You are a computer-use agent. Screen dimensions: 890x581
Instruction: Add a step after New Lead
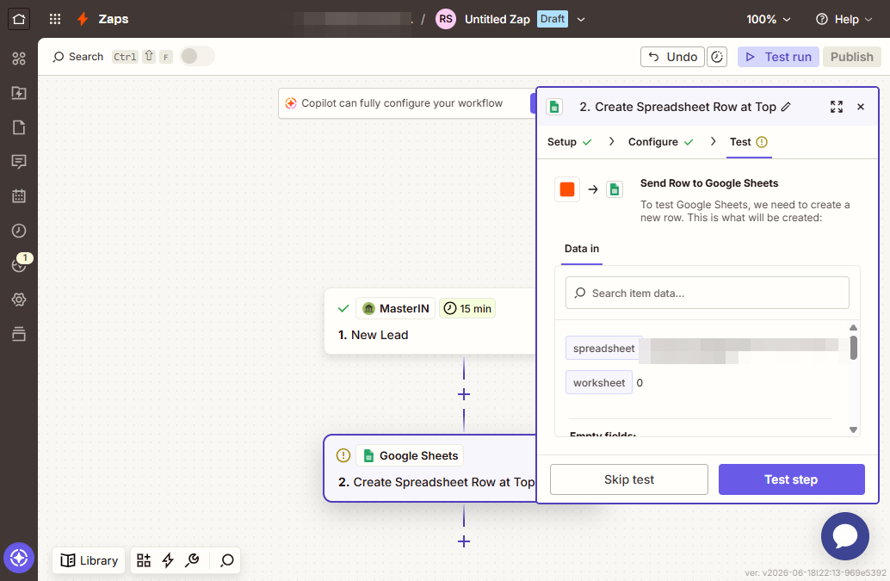[x=464, y=394]
